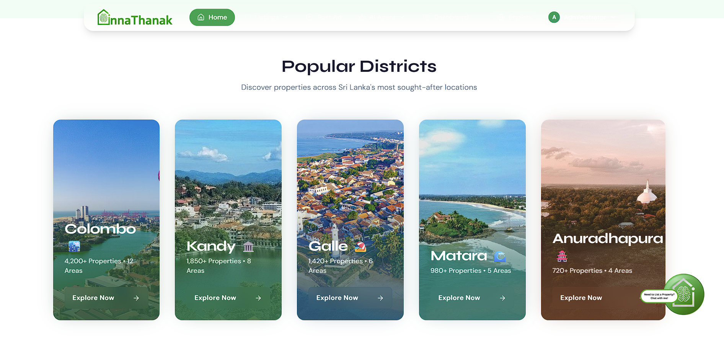The image size is (724, 342).
Task: Click Explore Now on the Kandy card
Action: pyautogui.click(x=228, y=298)
